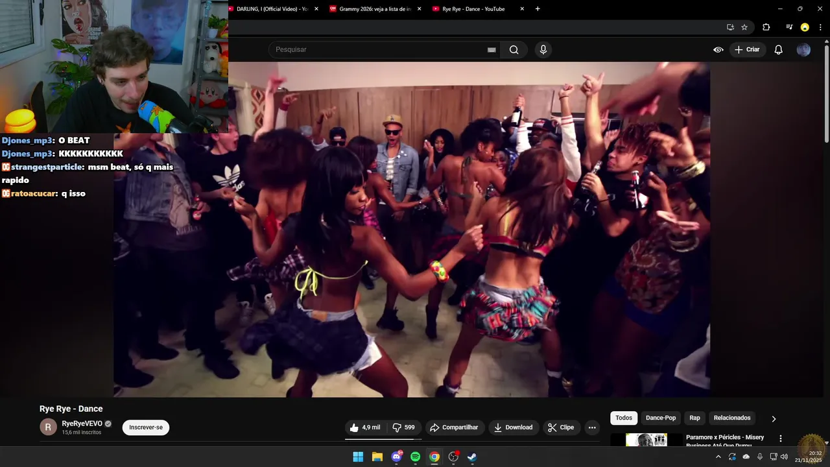Open the DARLING, I (Official Video) browser tab
Viewport: 830px width, 467px height.
272,9
